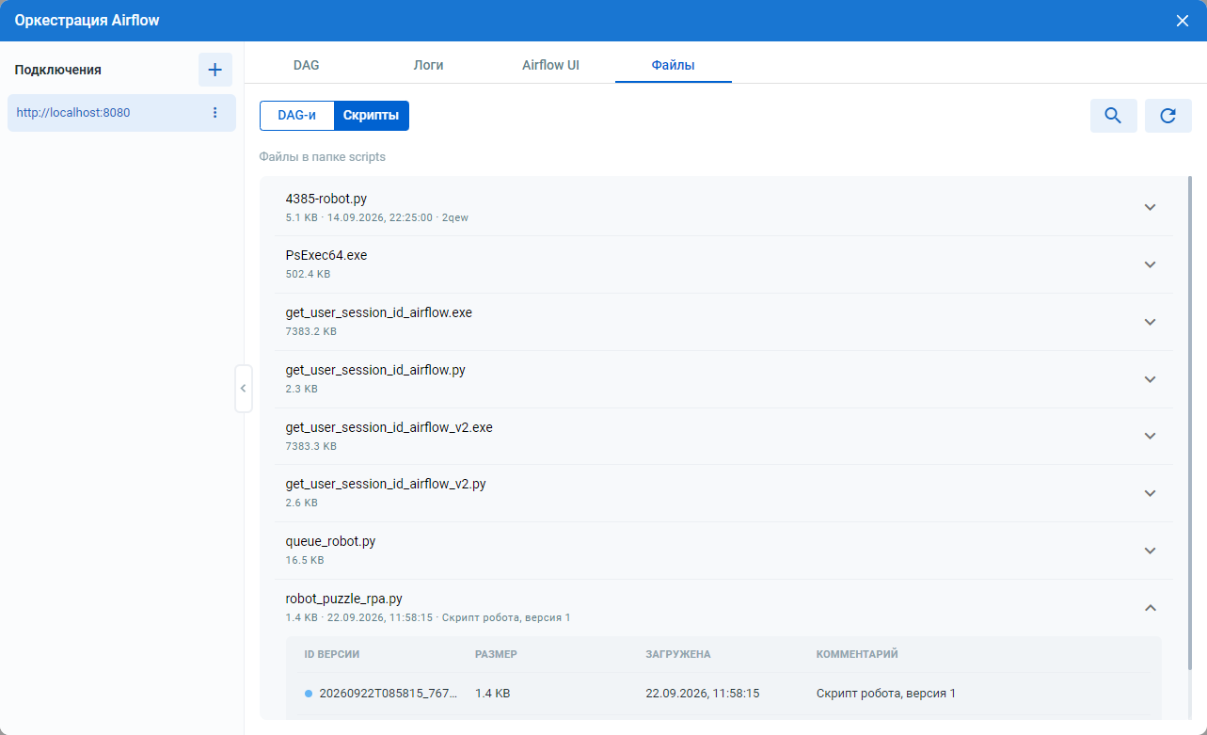Click file name queue_robot.py
1207x735 pixels.
pyautogui.click(x=331, y=541)
